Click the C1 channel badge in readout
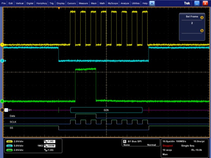This screenshot has width=211, height=158. [9, 141]
